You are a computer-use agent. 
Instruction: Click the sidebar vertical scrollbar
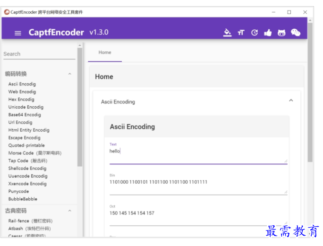(80, 107)
